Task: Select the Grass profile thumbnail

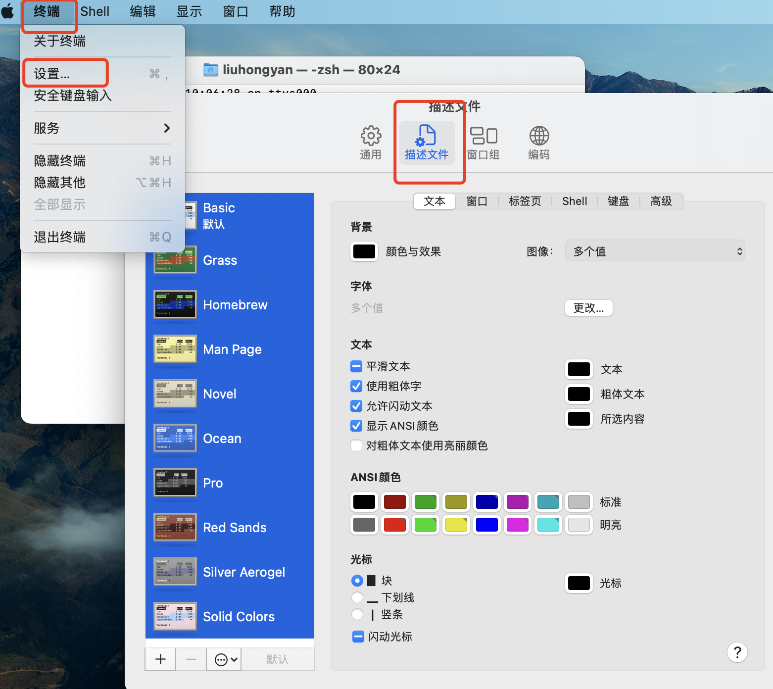Action: [175, 260]
